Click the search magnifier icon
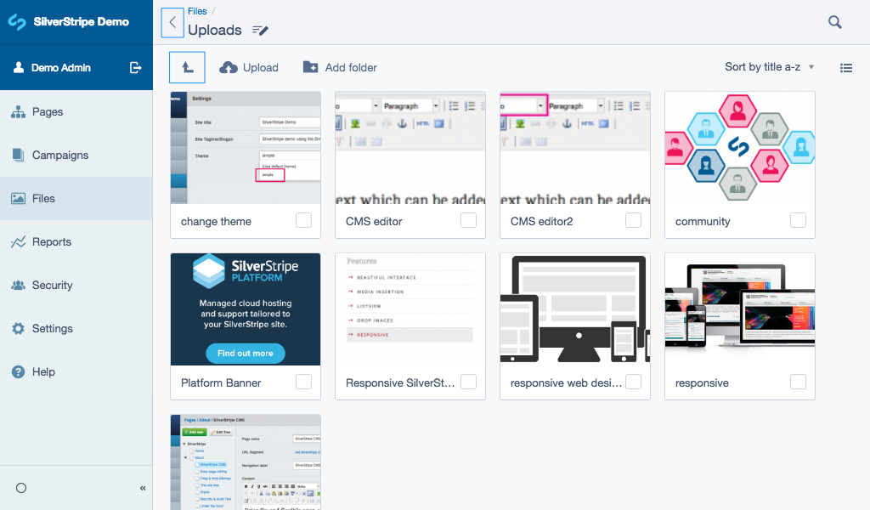Image resolution: width=870 pixels, height=510 pixels. pos(835,23)
